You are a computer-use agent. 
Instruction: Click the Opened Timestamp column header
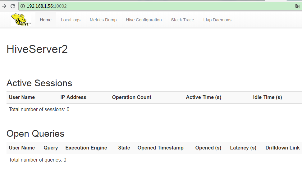pyautogui.click(x=160, y=148)
